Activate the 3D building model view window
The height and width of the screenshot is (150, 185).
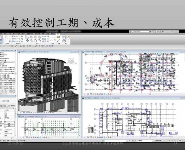click(x=49, y=82)
